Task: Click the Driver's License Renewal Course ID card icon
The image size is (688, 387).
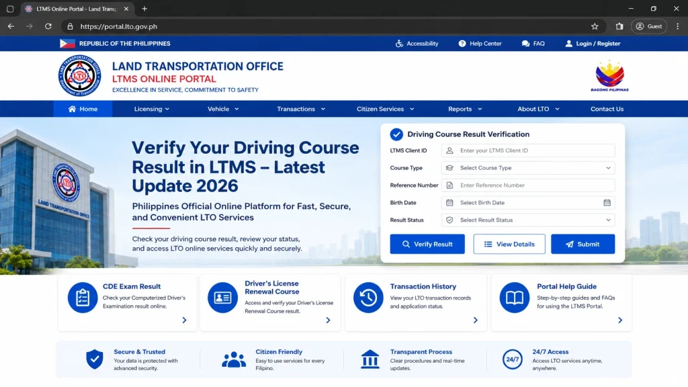Action: coord(222,298)
